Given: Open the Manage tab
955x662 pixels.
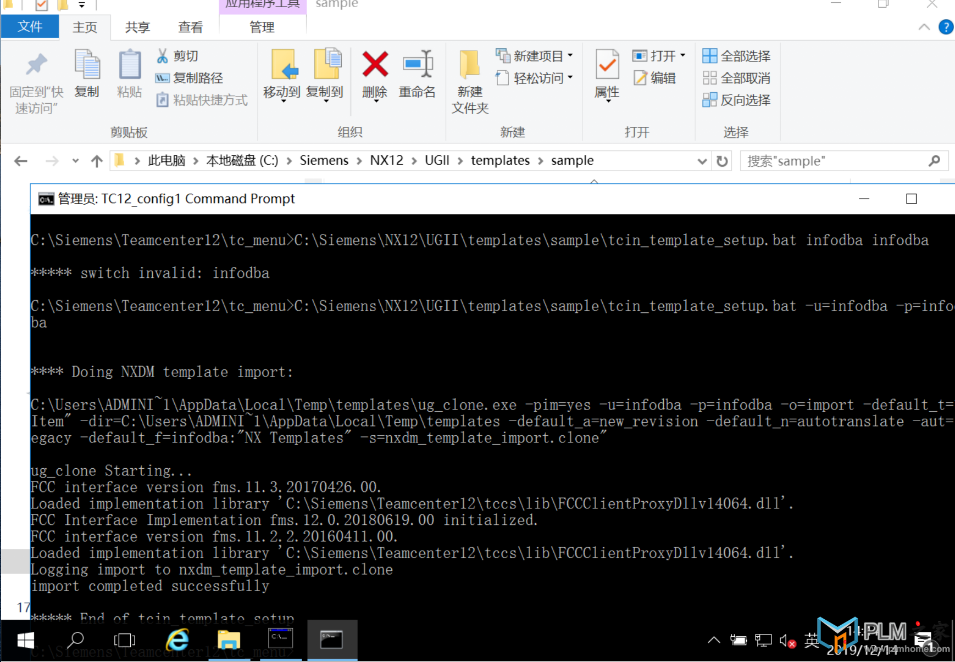Looking at the screenshot, I should (x=262, y=27).
